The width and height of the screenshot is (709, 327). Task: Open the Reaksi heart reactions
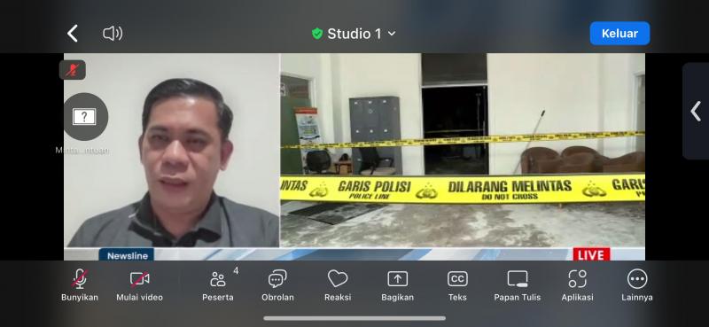click(338, 286)
